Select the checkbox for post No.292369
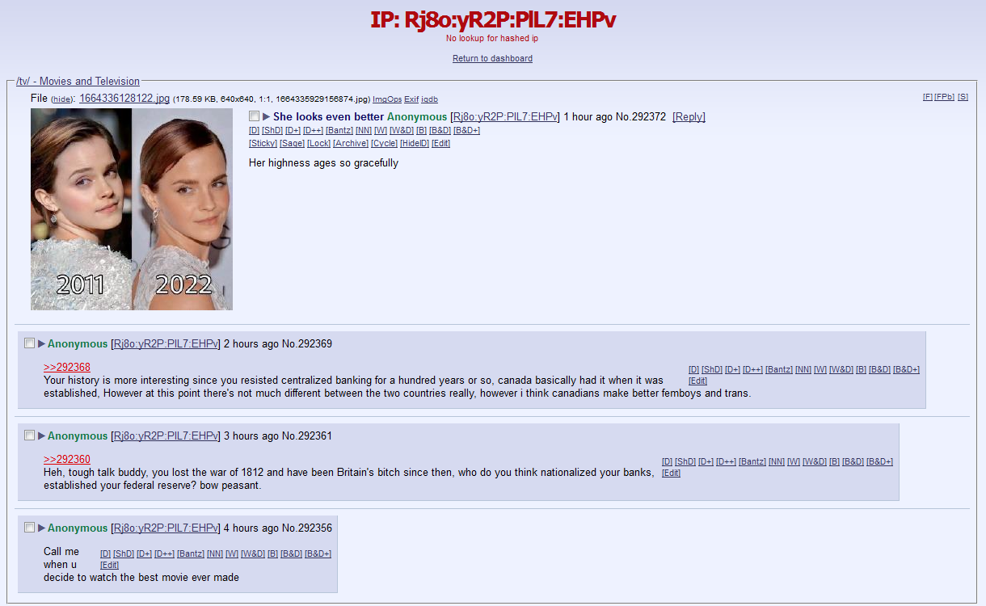This screenshot has width=986, height=606. [29, 343]
